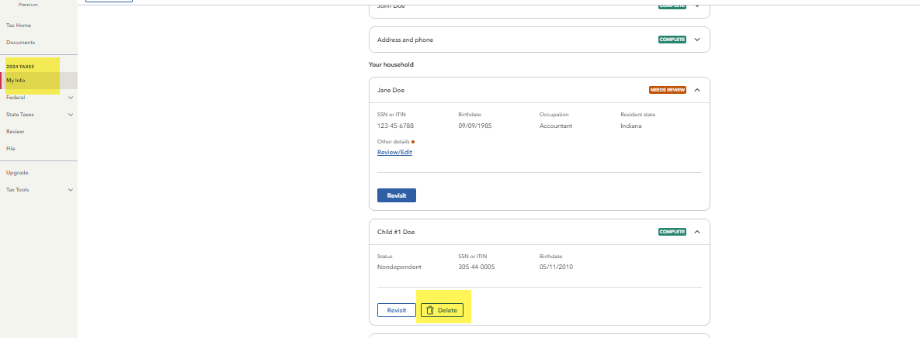
Task: Click the birthdate 05/11/2010
Action: pos(556,267)
